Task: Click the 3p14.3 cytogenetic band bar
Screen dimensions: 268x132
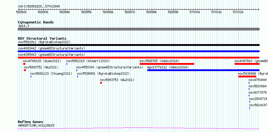Action: [139, 29]
